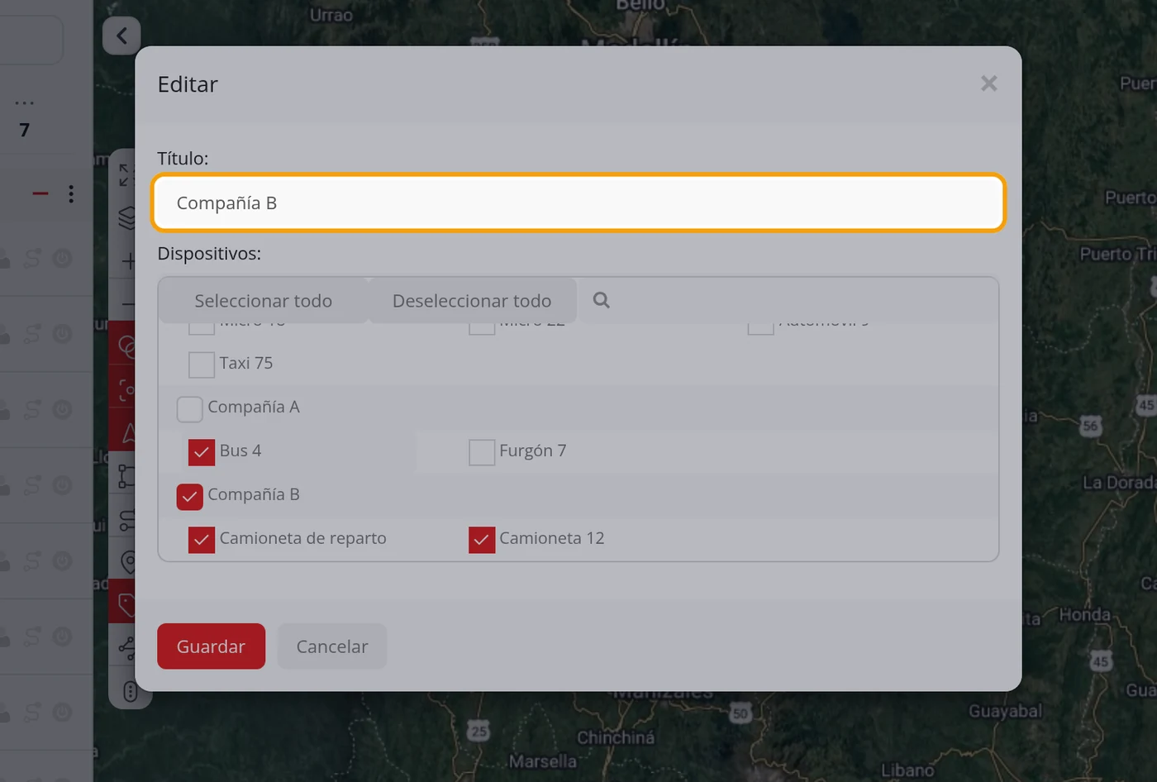Viewport: 1157px width, 782px height.
Task: Uncheck the Bus 4 checkbox
Action: coord(202,452)
